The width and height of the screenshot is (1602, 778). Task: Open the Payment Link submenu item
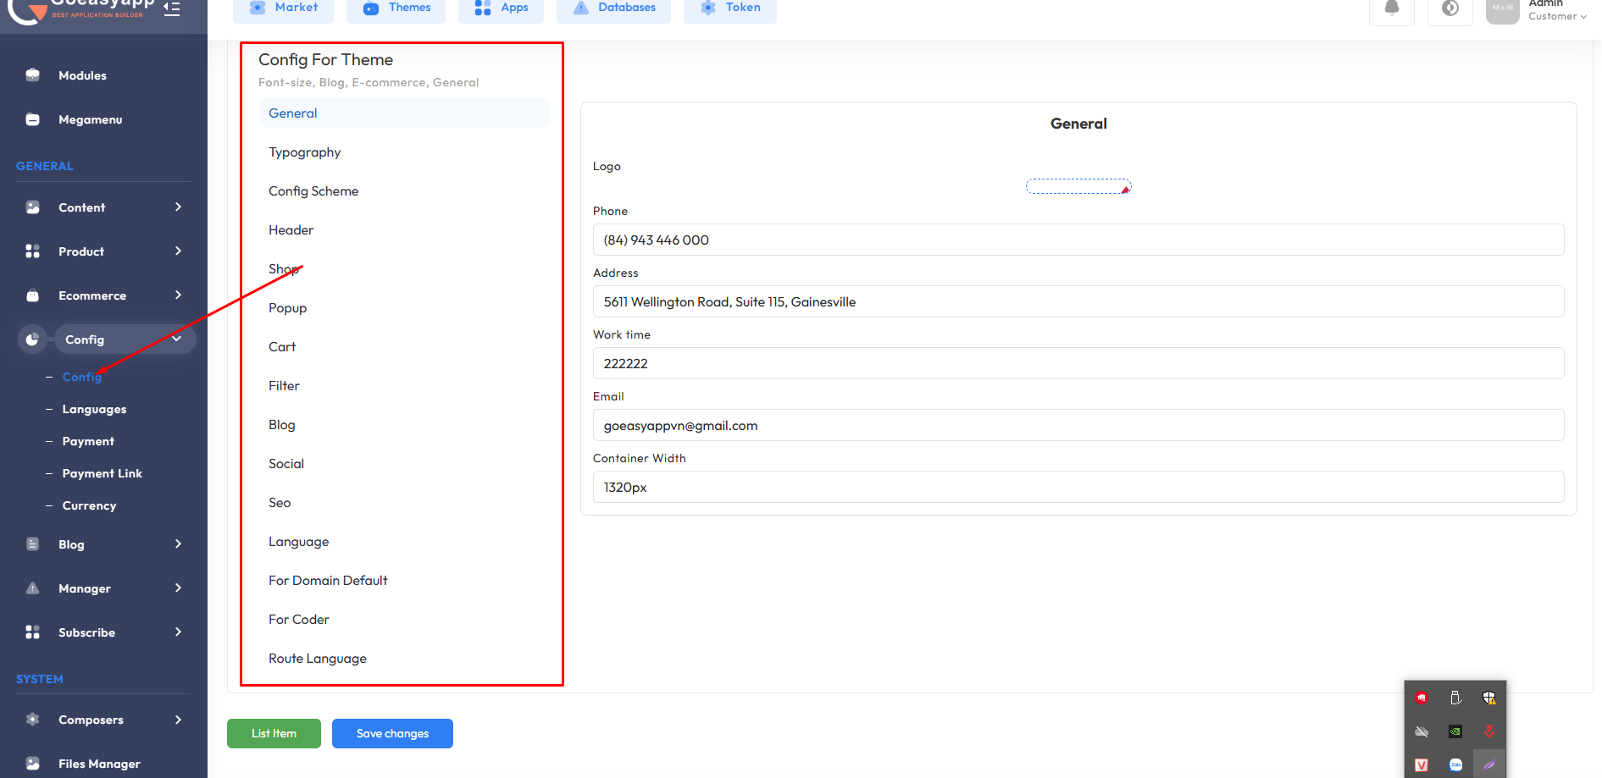coord(102,473)
